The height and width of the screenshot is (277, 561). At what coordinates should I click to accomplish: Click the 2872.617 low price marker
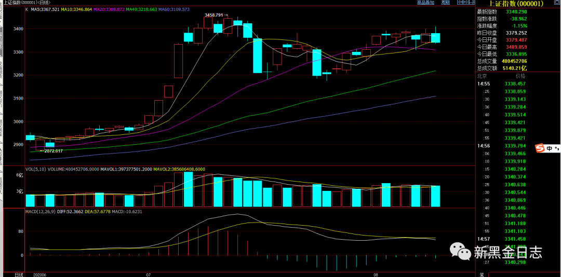pos(53,151)
